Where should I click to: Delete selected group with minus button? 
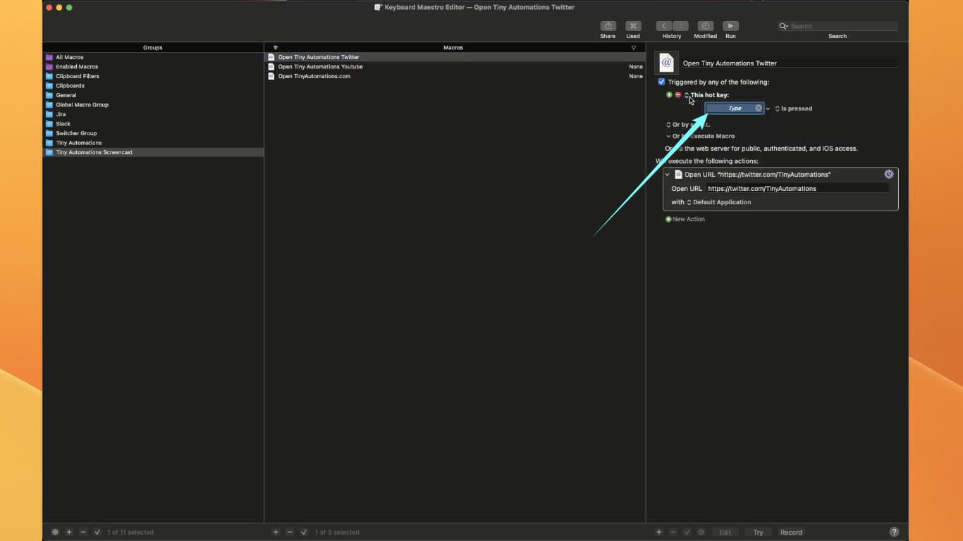[83, 533]
